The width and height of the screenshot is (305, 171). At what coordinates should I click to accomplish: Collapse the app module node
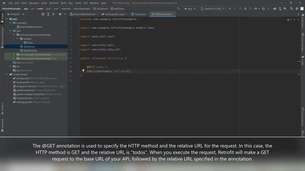coord(7,19)
